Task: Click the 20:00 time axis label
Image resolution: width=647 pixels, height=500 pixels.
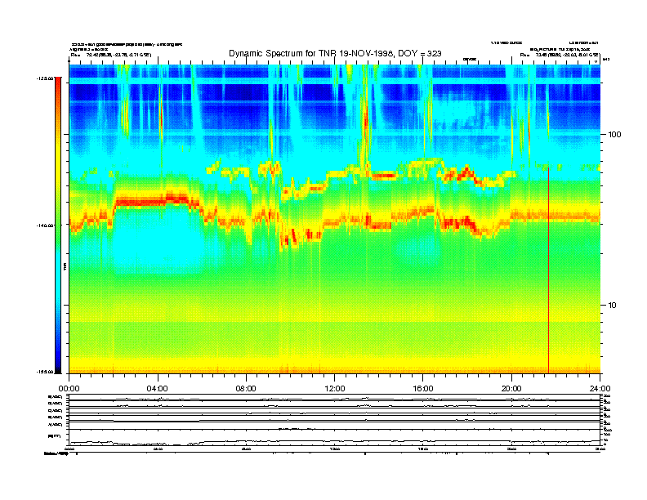Action: tap(511, 389)
